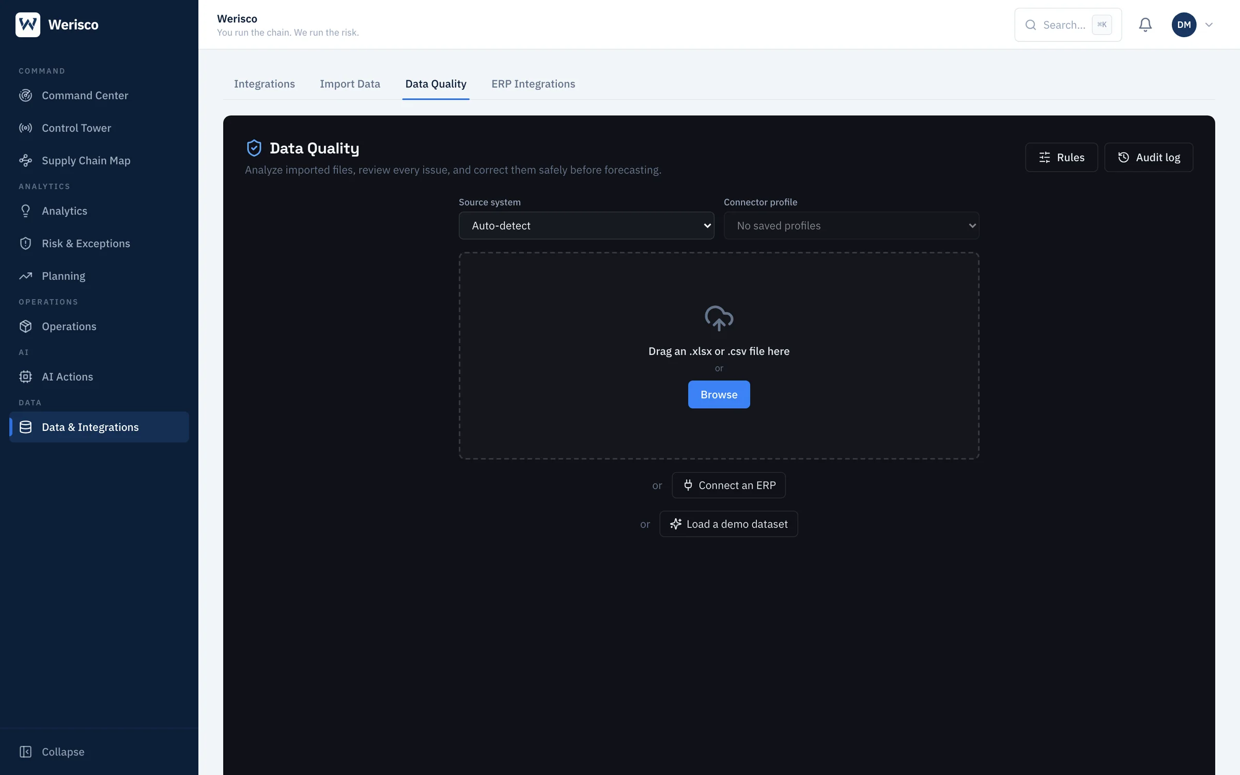
Task: Switch to the Import Data tab
Action: coord(350,84)
